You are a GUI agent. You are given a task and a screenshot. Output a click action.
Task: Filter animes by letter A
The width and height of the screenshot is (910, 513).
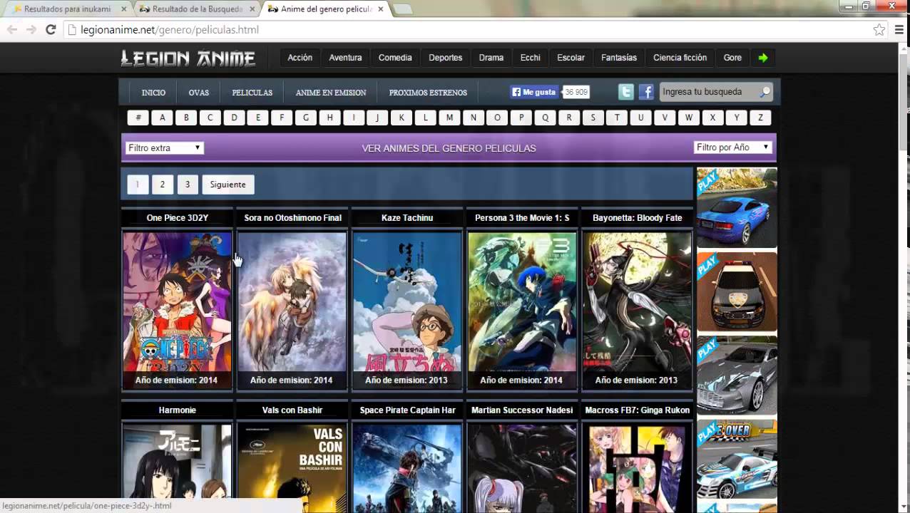pos(163,118)
